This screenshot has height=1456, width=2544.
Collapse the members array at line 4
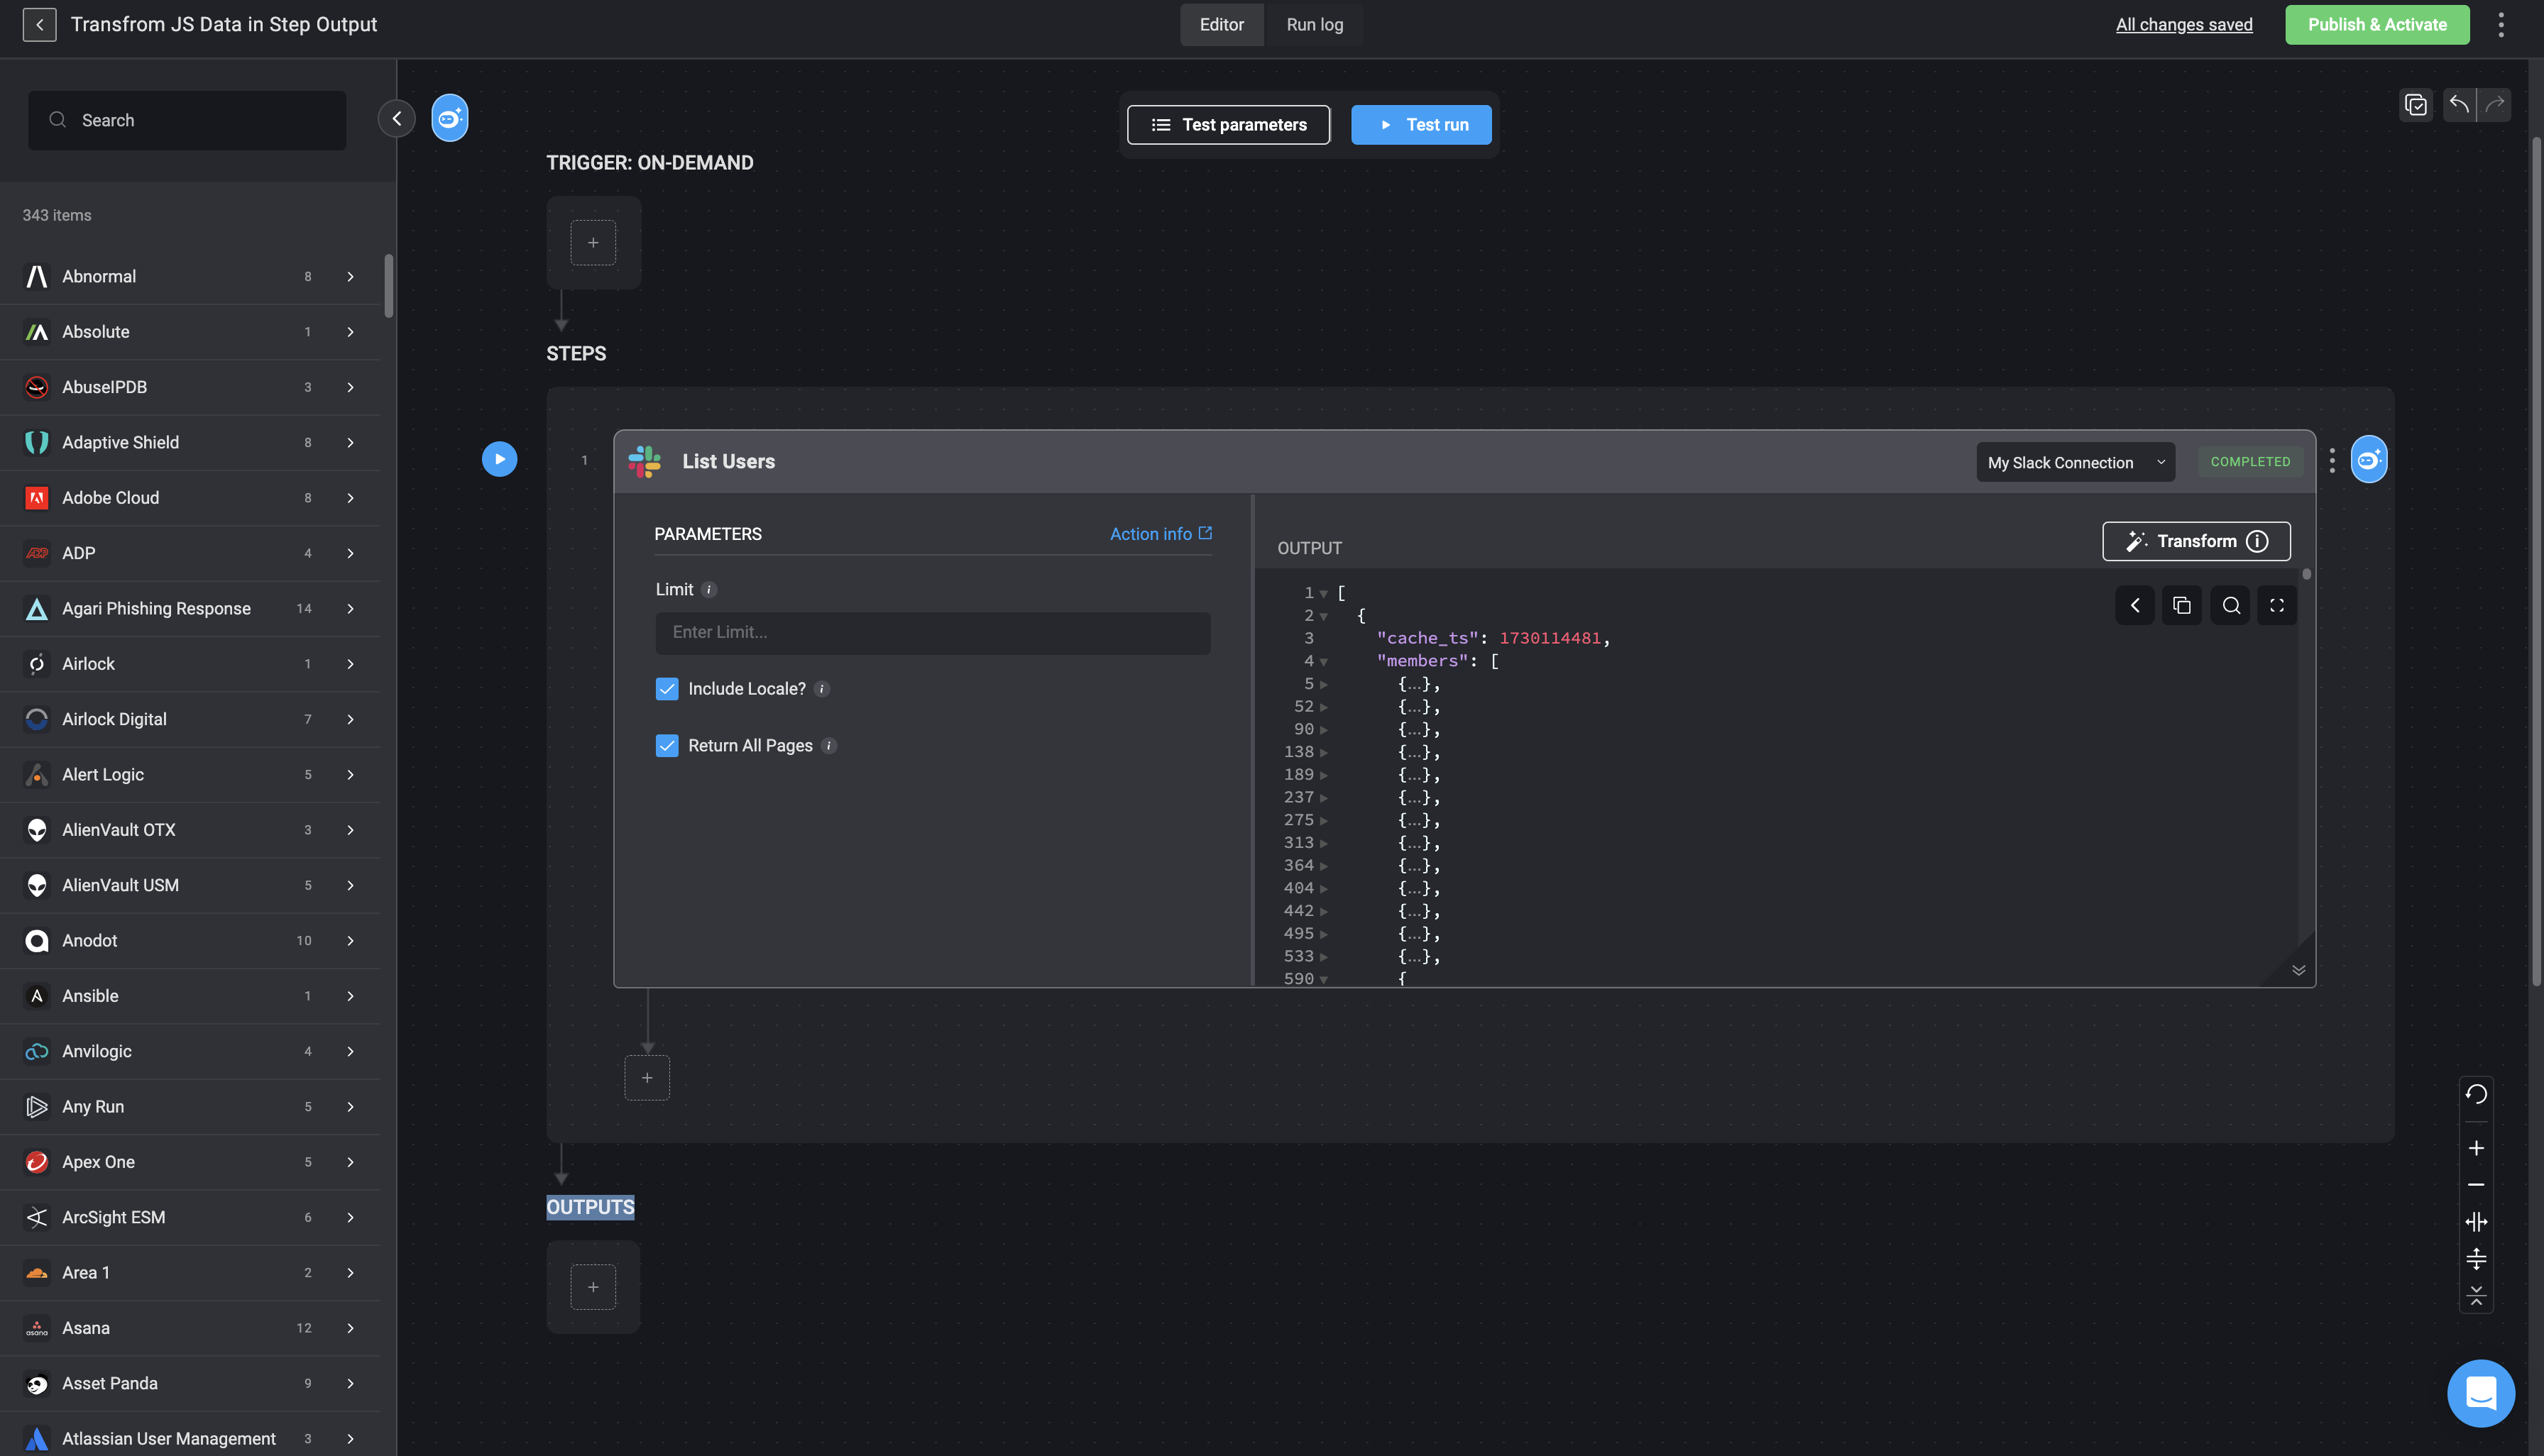point(1324,662)
